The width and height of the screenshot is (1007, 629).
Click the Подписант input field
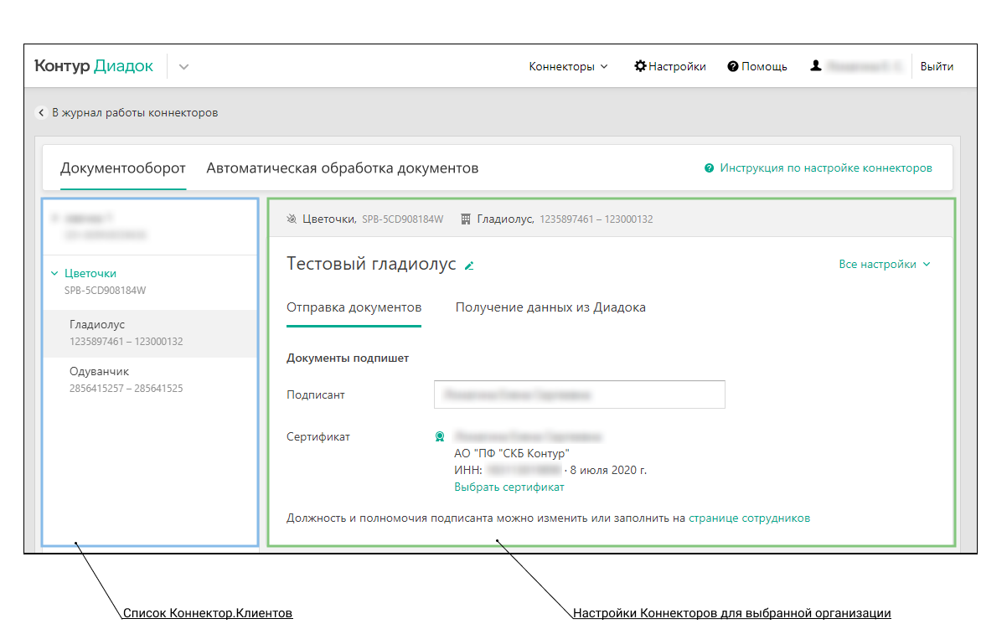580,394
